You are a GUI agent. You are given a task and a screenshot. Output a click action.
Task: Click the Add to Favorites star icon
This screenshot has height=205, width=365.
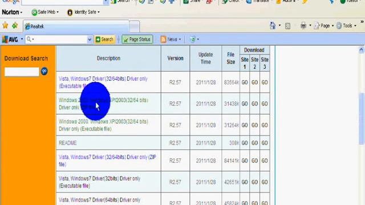[x=15, y=25]
